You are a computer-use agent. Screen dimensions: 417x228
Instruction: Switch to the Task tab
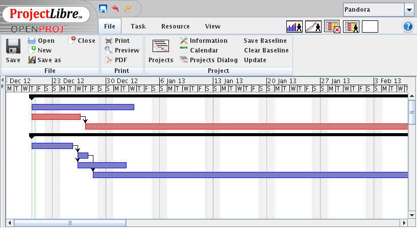tap(138, 27)
